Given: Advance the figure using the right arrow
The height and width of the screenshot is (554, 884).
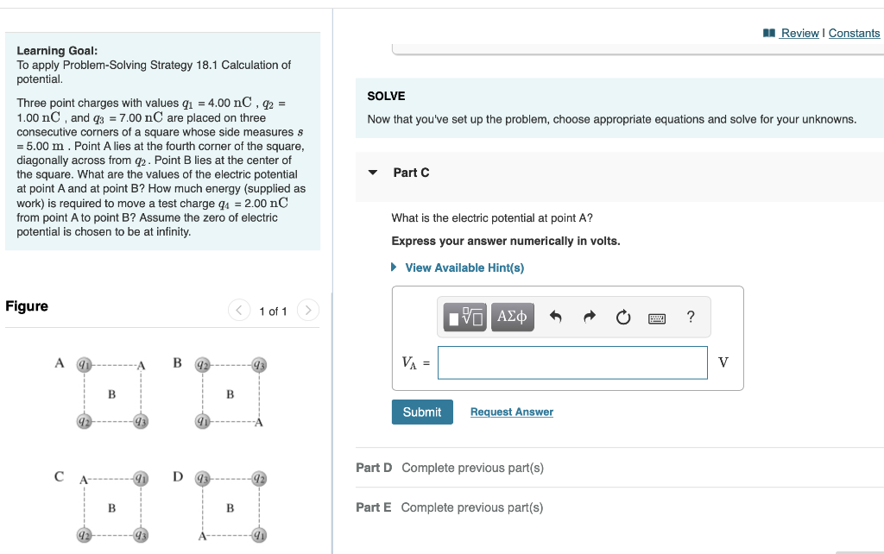Looking at the screenshot, I should coord(308,311).
